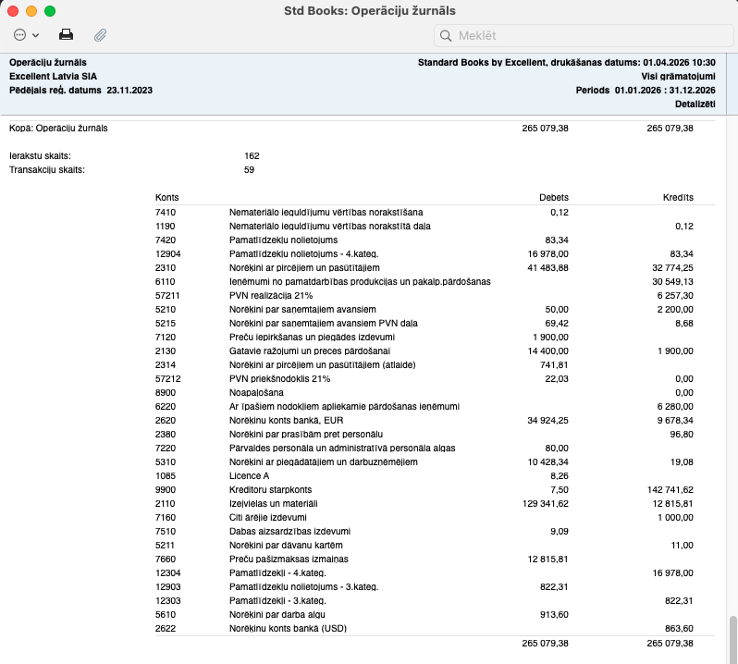Viewport: 738px width, 664px height.
Task: Open attachments with the paperclip icon
Action: 100,35
